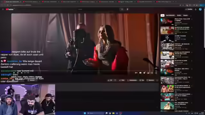Save the video with Speichern
This screenshot has width=205, height=115.
point(150,80)
